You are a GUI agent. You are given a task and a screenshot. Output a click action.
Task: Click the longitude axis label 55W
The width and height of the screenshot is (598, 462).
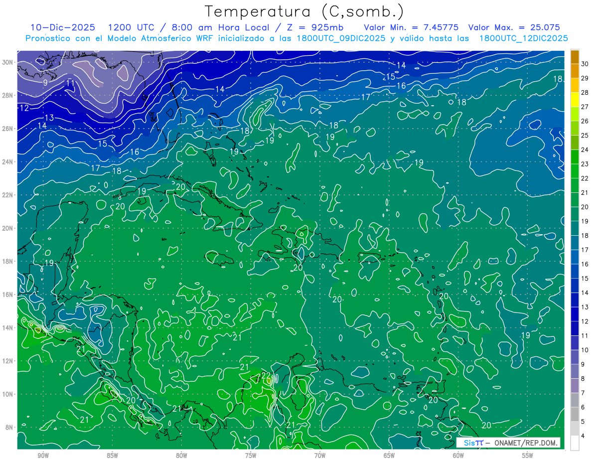528,456
